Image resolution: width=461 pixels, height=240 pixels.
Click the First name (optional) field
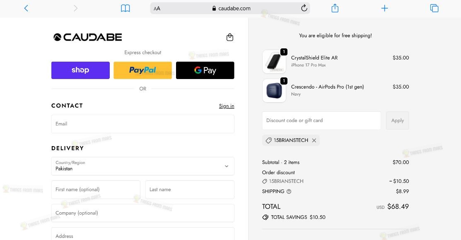coord(96,190)
